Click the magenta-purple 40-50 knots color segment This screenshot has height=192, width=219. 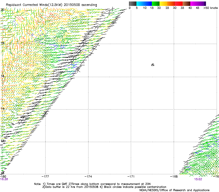pyautogui.click(x=198, y=4)
